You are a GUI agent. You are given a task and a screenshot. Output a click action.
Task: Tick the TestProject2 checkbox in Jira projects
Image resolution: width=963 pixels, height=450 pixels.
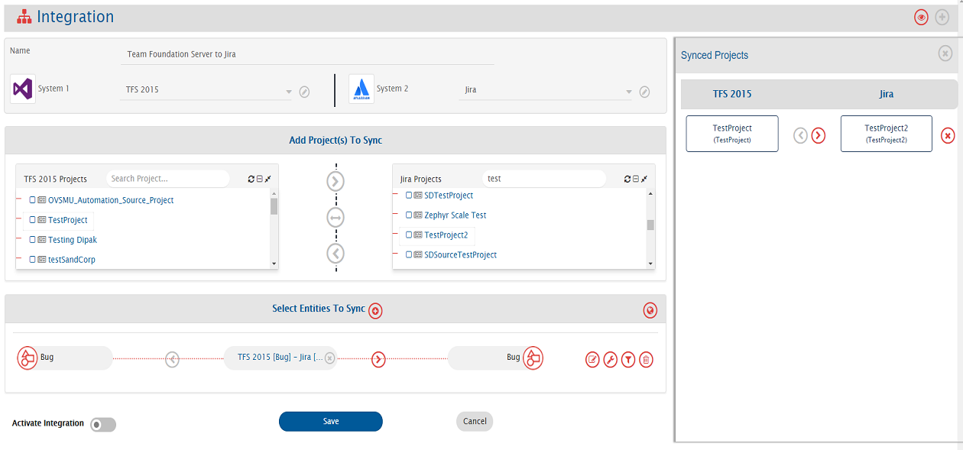click(x=409, y=235)
